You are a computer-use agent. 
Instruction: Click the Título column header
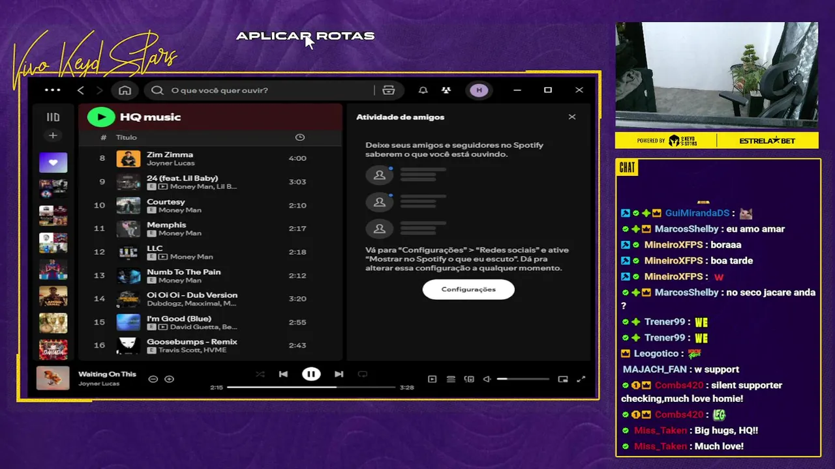127,137
